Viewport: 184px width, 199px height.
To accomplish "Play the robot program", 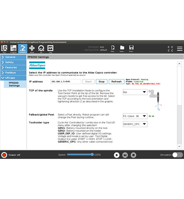I will pos(117,155).
